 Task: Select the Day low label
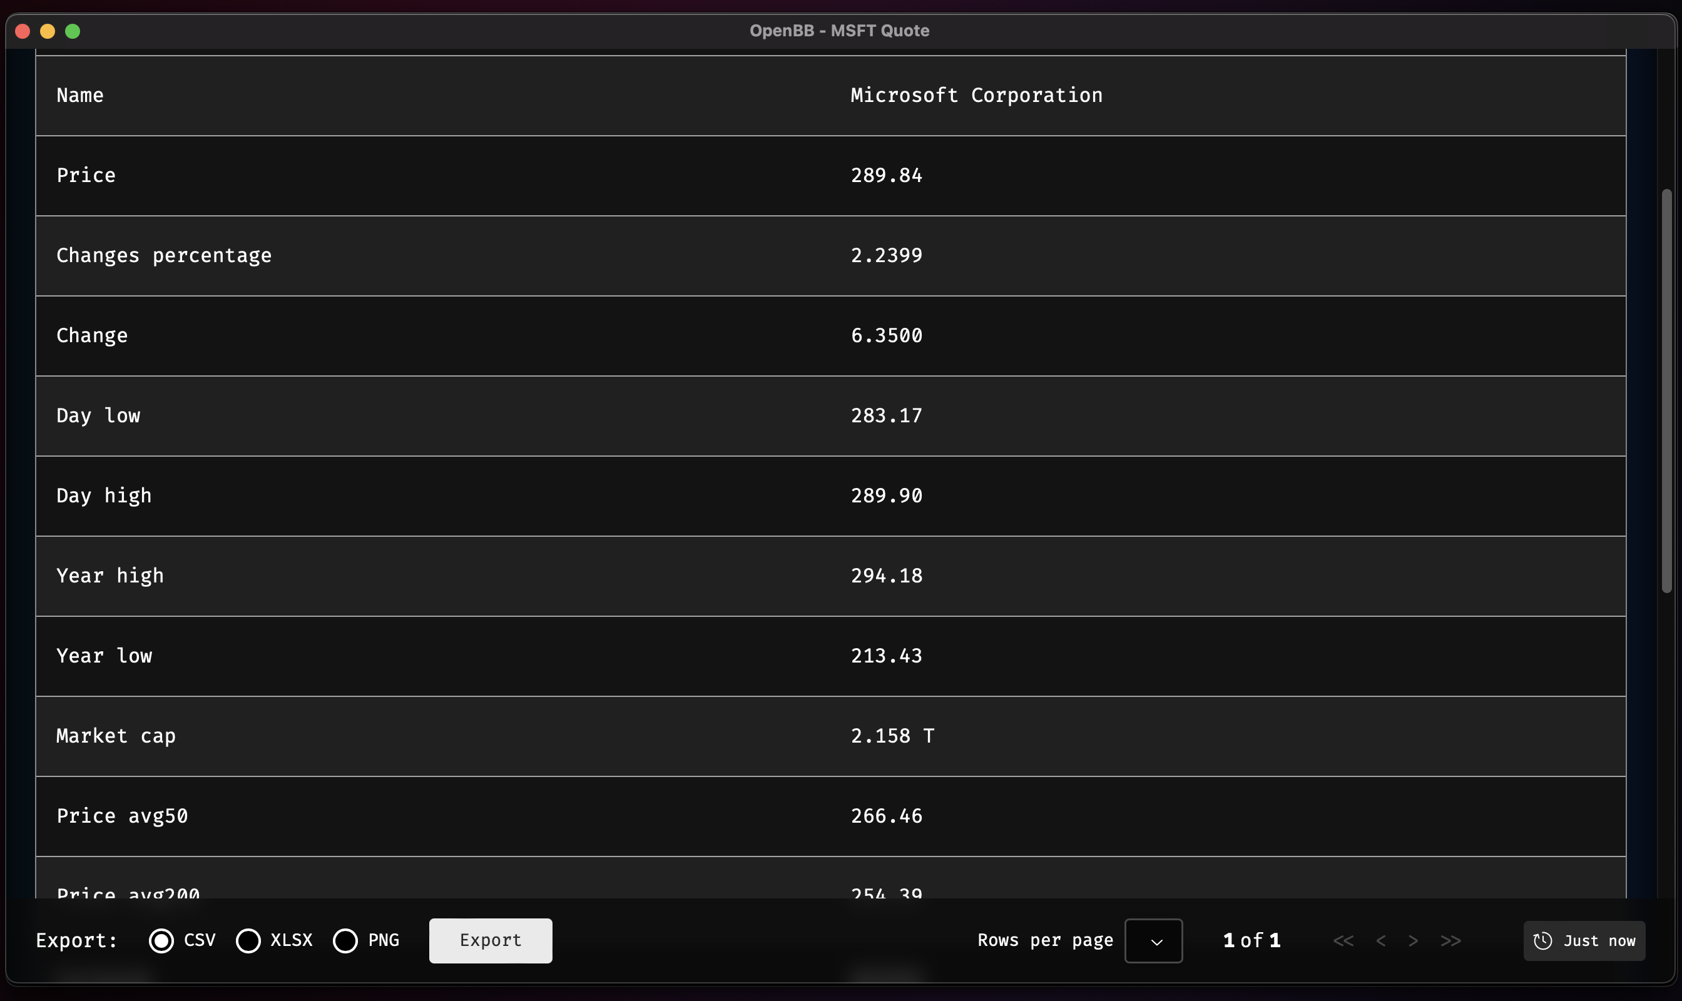tap(98, 415)
